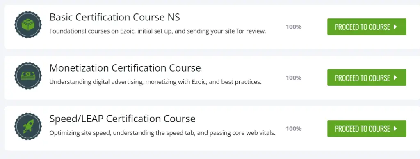Open the Monetization Certification Course title

pos(125,68)
